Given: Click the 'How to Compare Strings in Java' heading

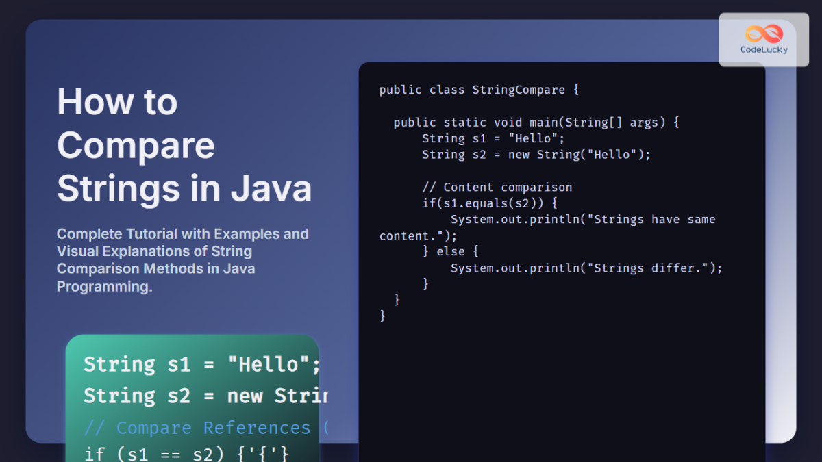Looking at the screenshot, I should 184,145.
